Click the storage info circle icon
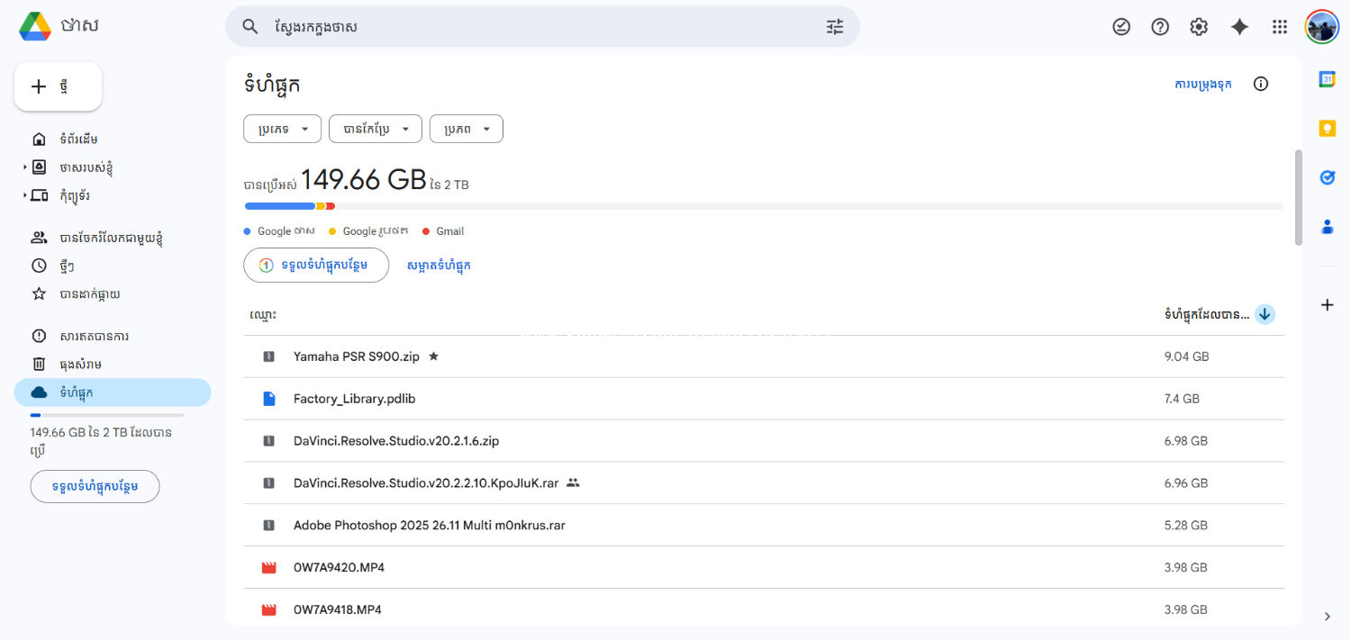Viewport: 1351px width, 640px height. tap(1261, 84)
